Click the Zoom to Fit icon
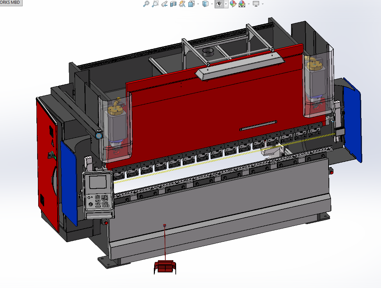 [146, 4]
